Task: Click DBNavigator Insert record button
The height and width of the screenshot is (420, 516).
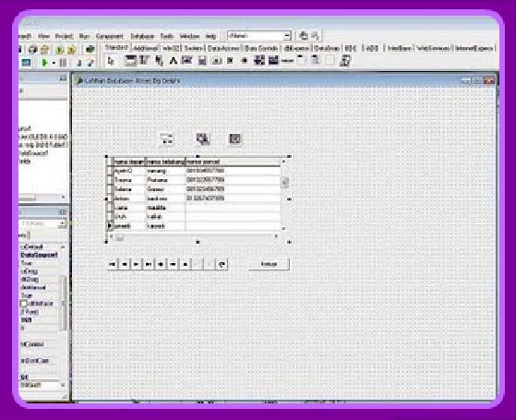Action: 161,264
